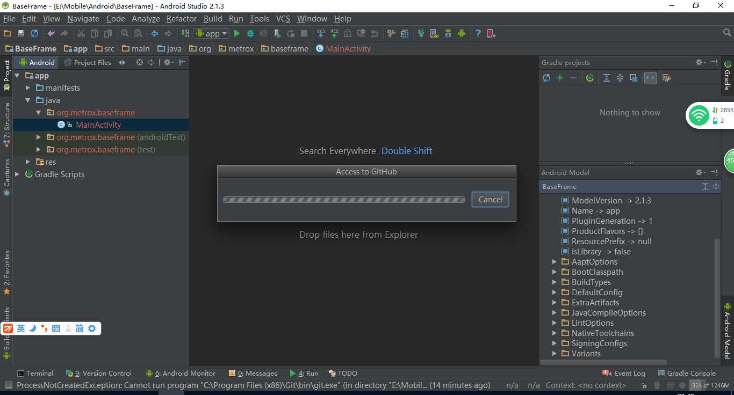Open the VCS menu
This screenshot has height=395, width=734.
pyautogui.click(x=283, y=18)
